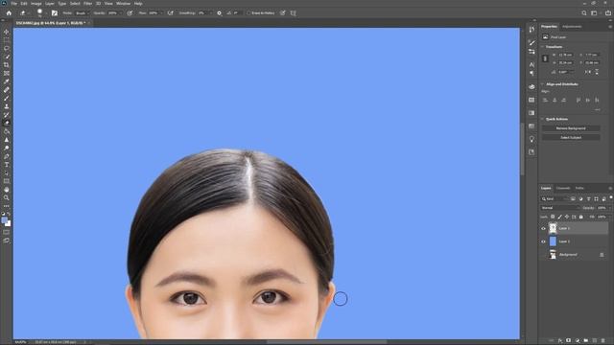
Task: Select the Rectangular Marquee tool
Action: coord(7,40)
